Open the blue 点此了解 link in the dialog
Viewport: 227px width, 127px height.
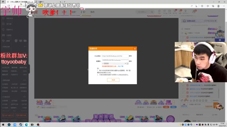pos(120,66)
